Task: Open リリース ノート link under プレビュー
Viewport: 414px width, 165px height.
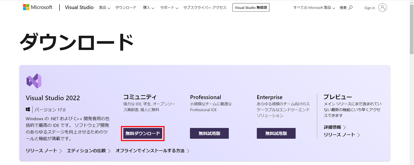Action: pyautogui.click(x=342, y=135)
